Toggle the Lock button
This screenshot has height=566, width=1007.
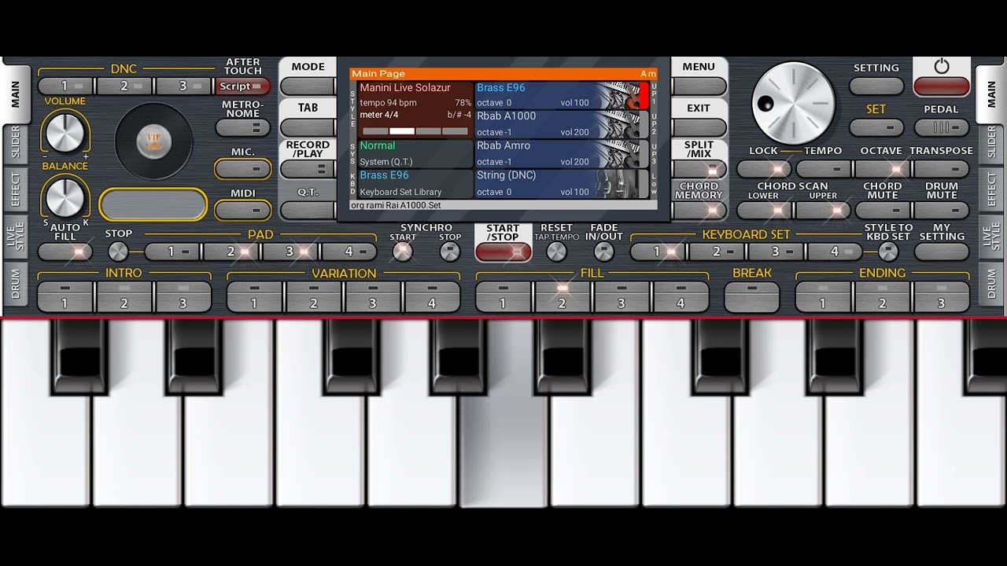764,168
